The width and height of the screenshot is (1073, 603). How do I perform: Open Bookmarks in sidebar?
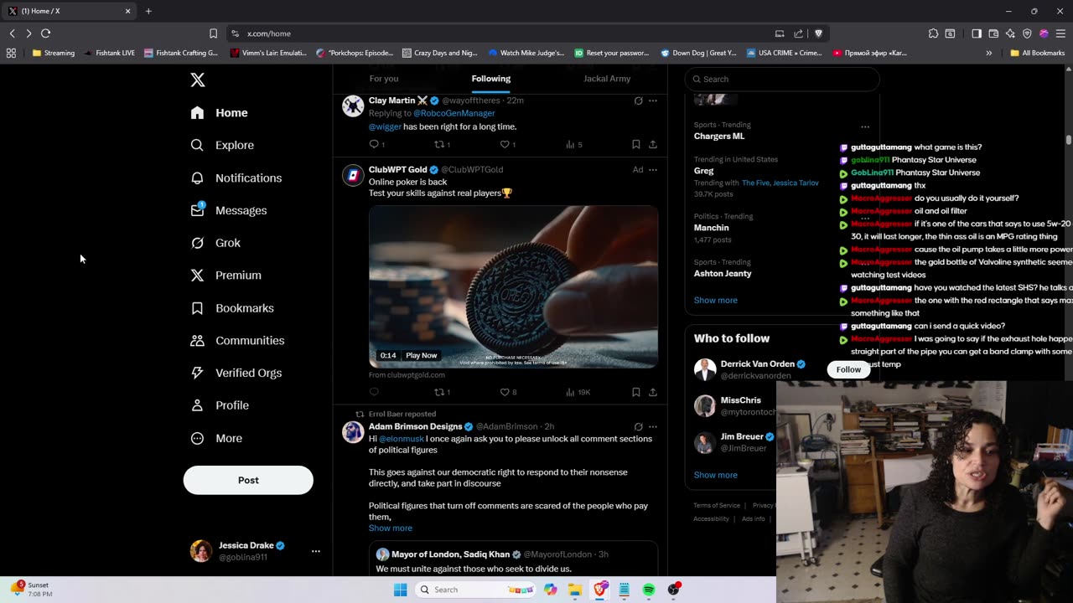232,308
